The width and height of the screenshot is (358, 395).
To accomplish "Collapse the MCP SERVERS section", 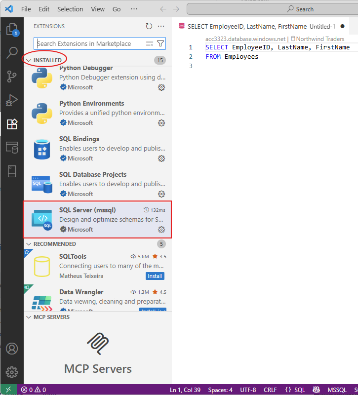I will tap(29, 317).
